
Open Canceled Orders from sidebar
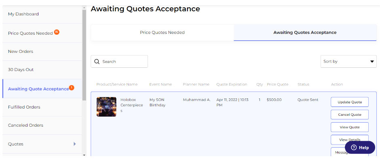point(25,125)
